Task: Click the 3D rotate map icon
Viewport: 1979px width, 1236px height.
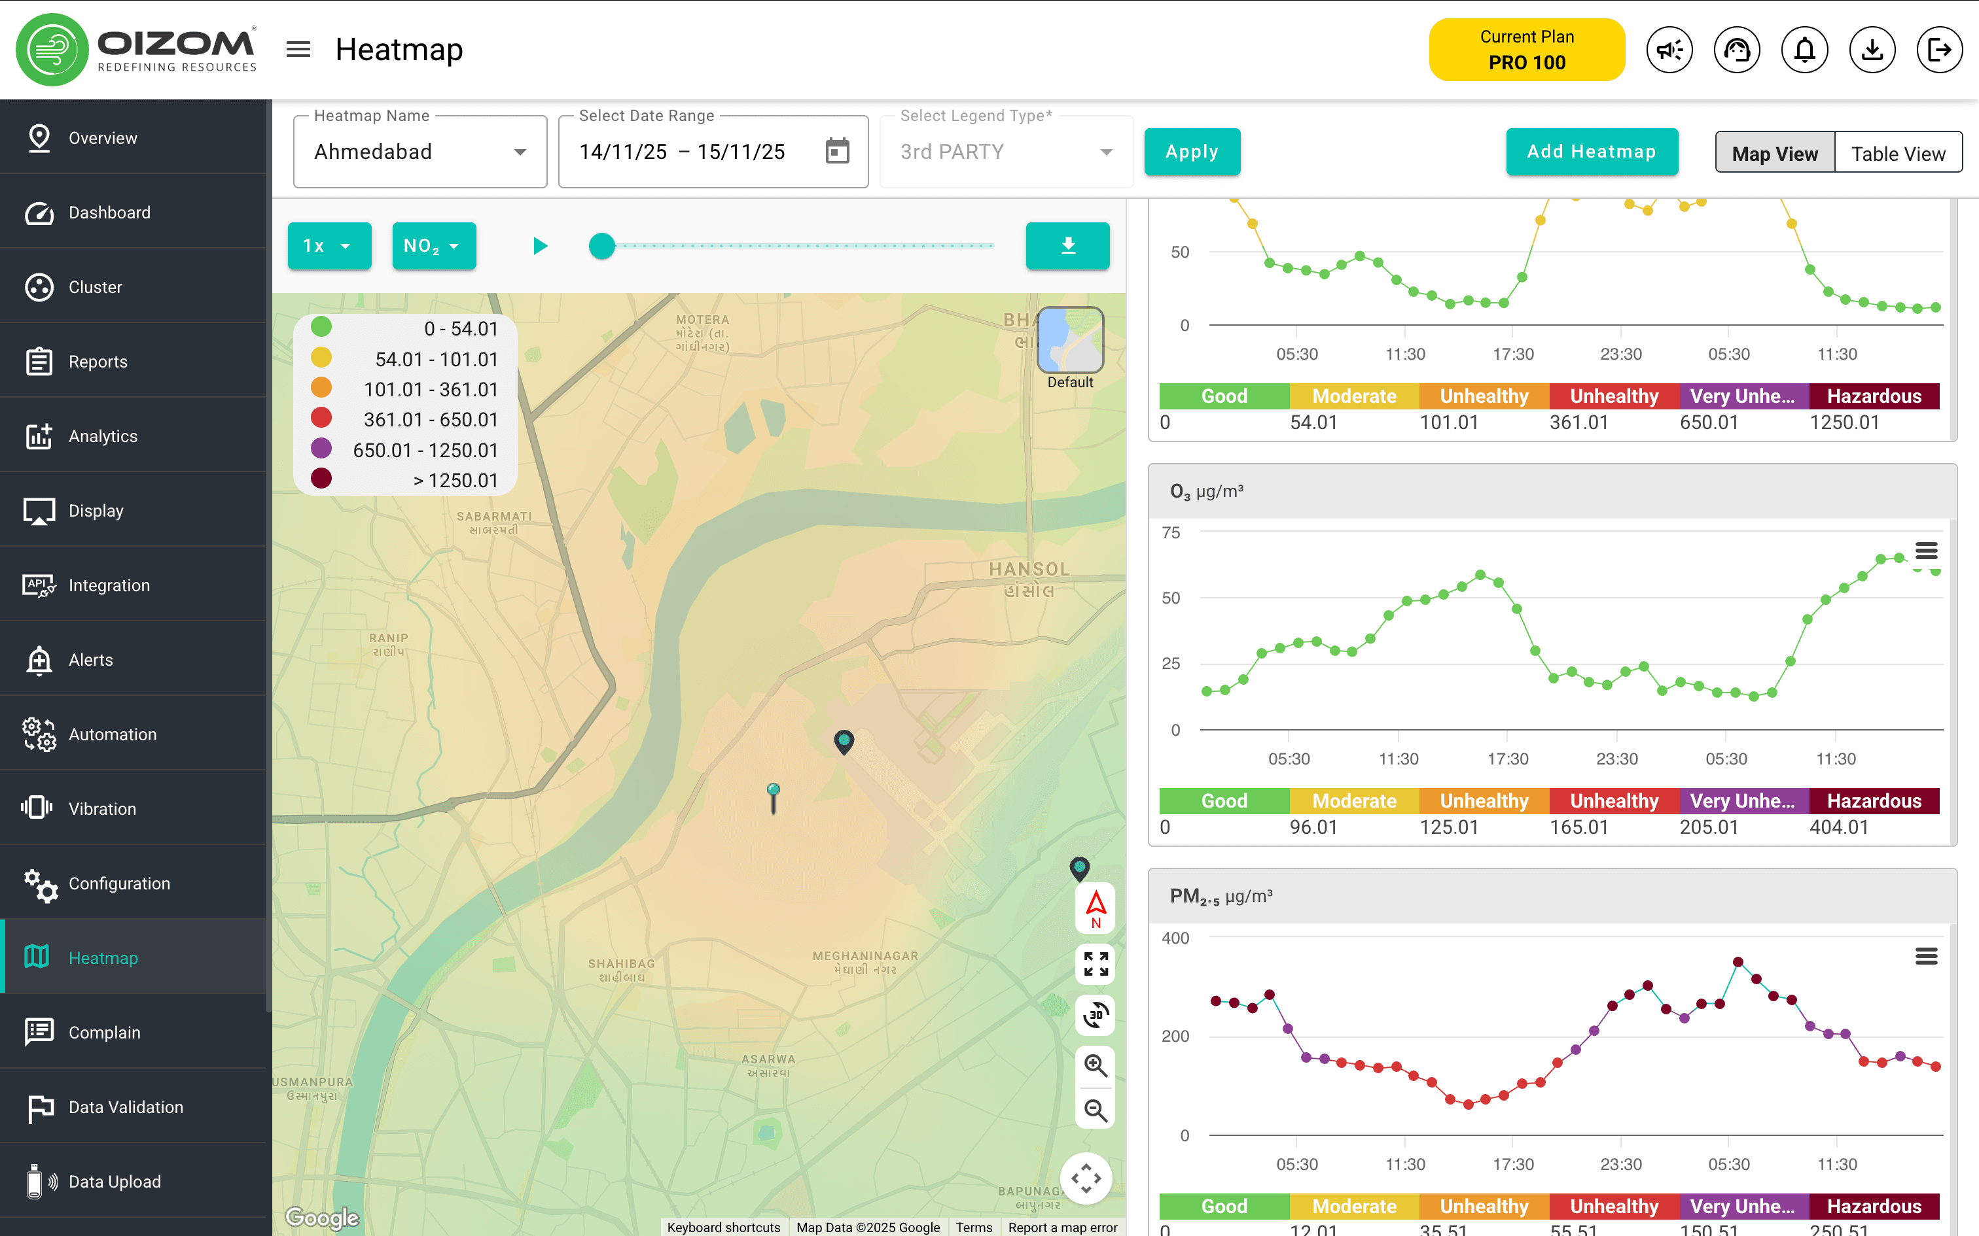Action: pos(1095,1015)
